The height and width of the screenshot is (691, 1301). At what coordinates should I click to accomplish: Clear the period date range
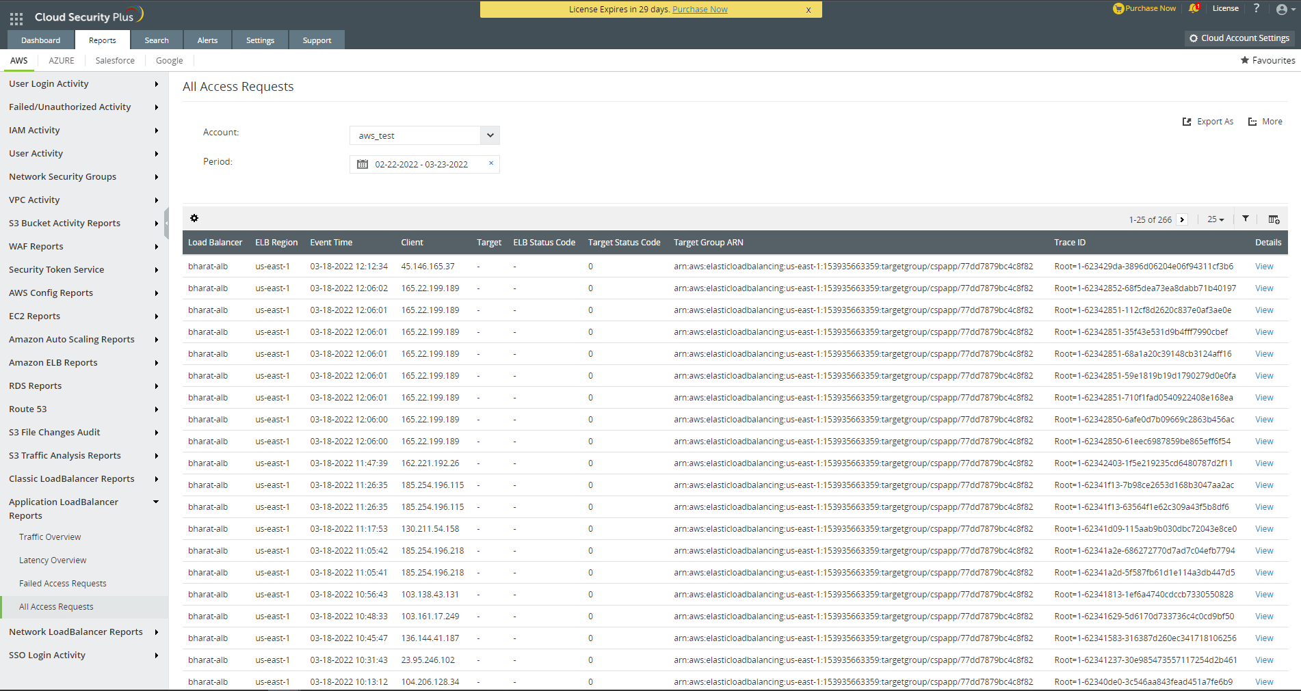pyautogui.click(x=491, y=163)
